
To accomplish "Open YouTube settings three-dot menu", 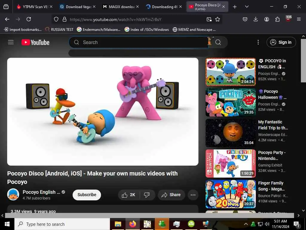I will pos(258,42).
